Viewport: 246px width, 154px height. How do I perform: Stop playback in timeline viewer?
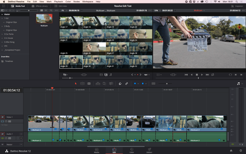click(x=197, y=75)
